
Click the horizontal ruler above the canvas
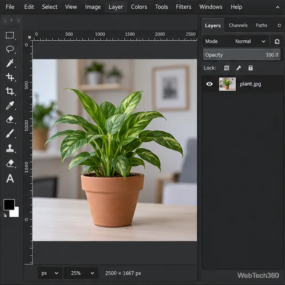[115, 36]
